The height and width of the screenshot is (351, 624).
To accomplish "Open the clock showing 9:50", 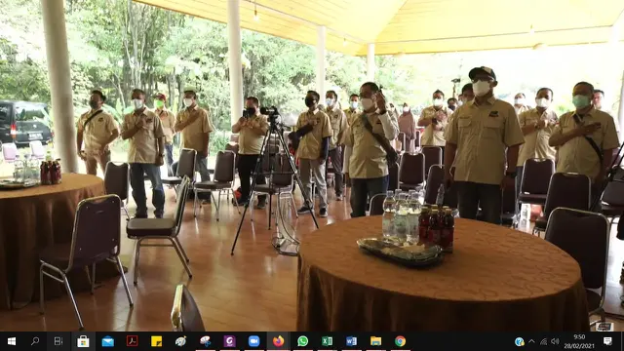I will 579,341.
